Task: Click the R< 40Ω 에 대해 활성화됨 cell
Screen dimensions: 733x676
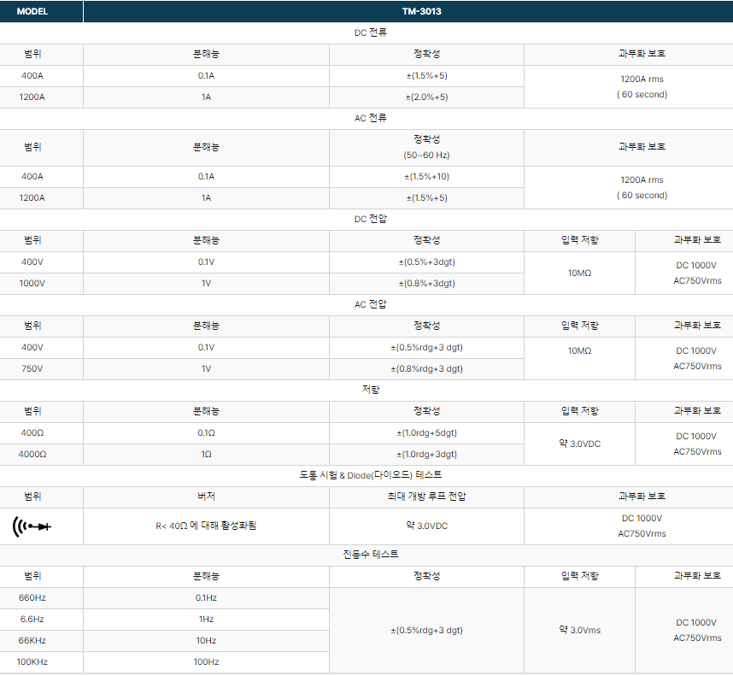Action: pos(206,526)
